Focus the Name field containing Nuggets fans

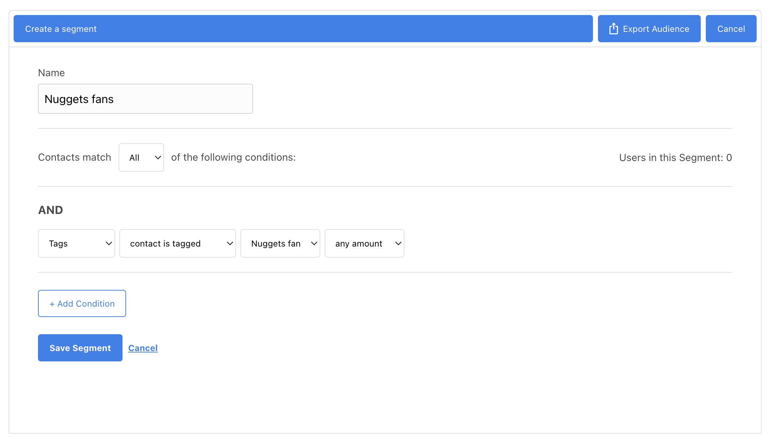point(145,99)
